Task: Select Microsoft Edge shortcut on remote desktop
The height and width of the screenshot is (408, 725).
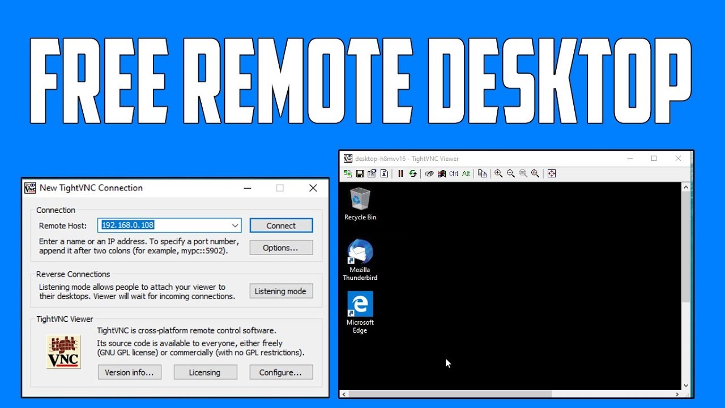Action: coord(360,313)
